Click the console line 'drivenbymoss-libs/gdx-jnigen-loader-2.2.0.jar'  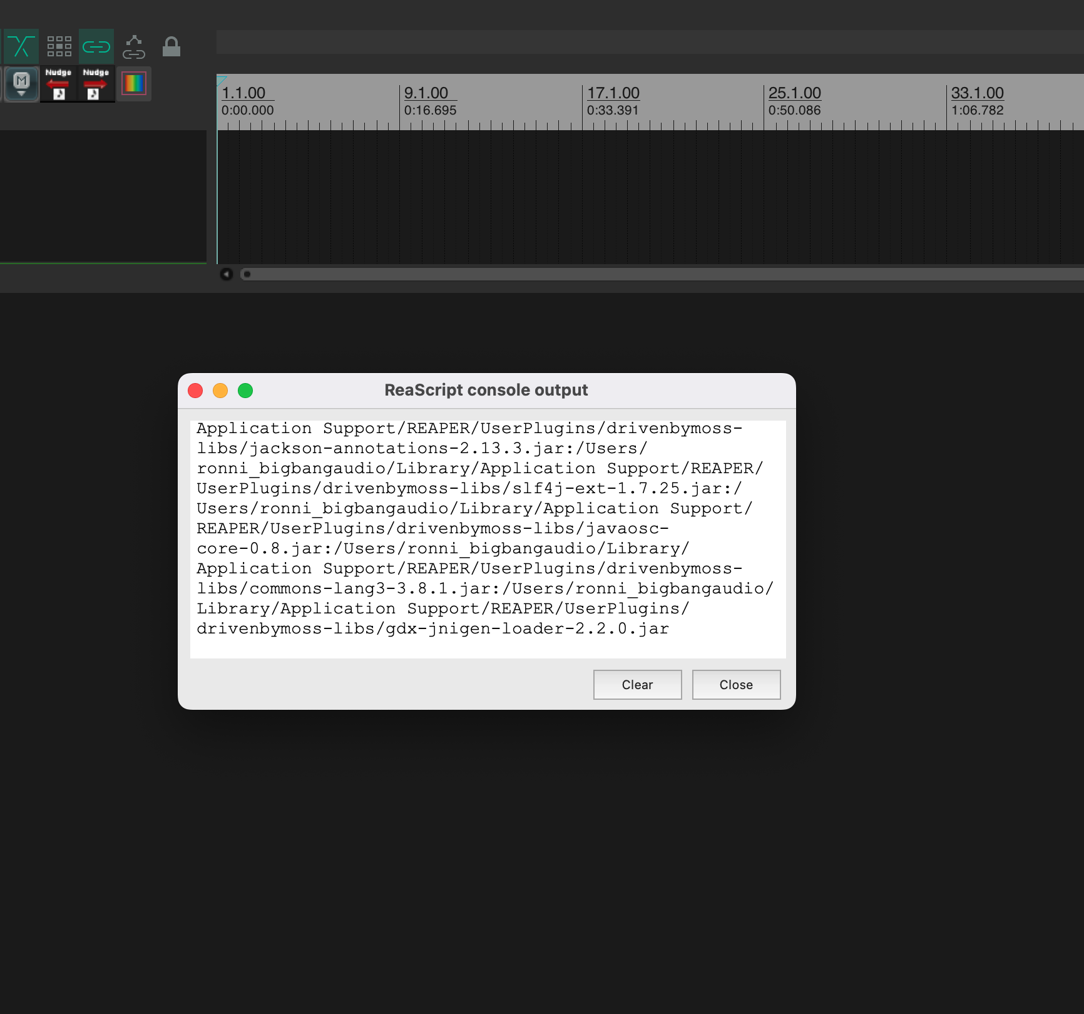[x=432, y=628]
